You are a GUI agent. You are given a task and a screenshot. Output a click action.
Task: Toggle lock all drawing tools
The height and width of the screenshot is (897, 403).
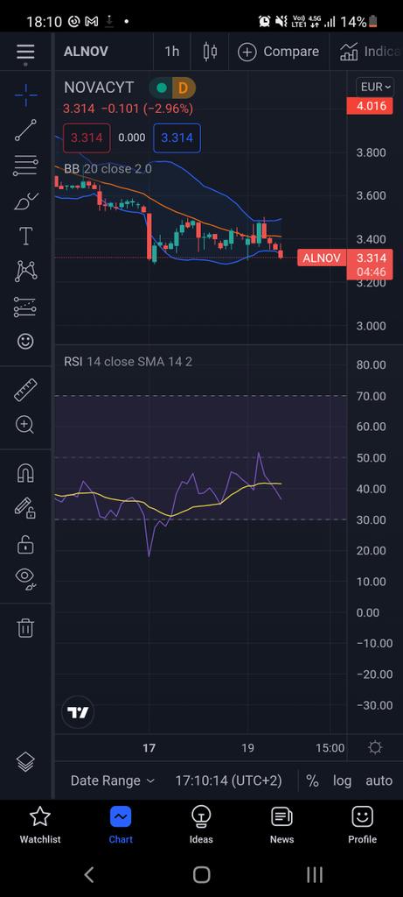coord(25,545)
